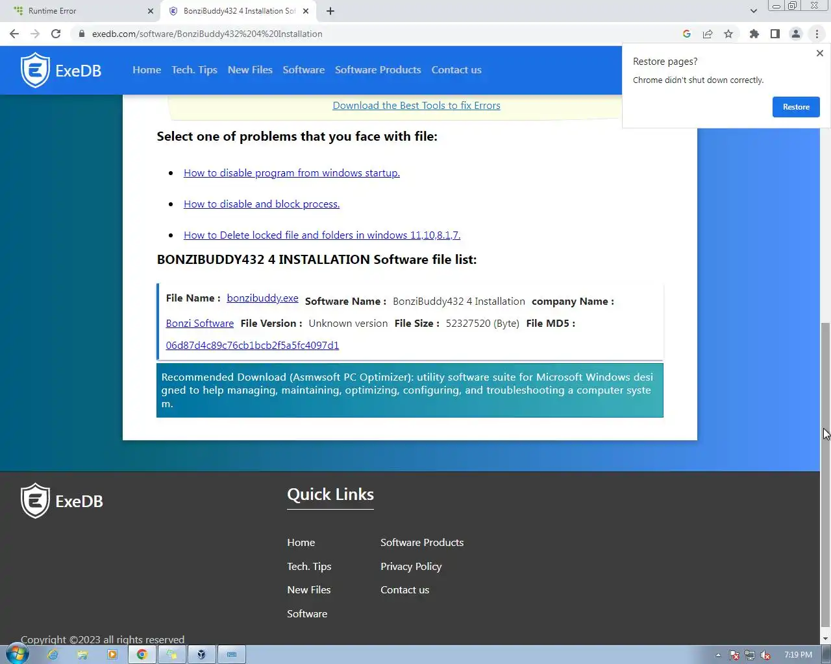The image size is (831, 664).
Task: Click the ExeDB footer logo
Action: [x=62, y=501]
